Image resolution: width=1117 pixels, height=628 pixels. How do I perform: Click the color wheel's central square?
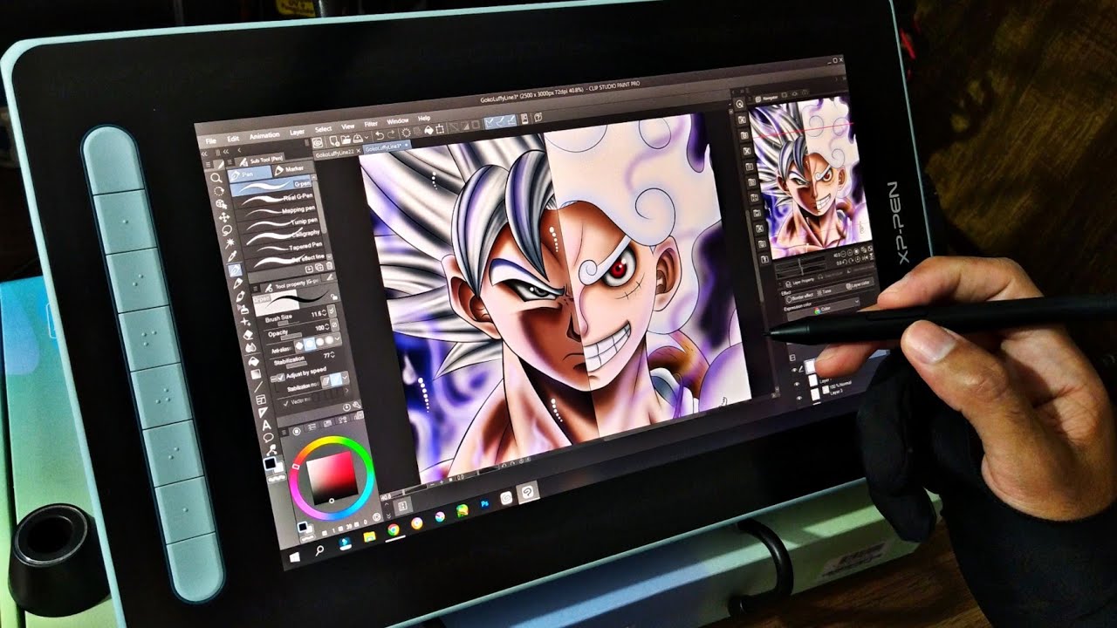tap(332, 478)
